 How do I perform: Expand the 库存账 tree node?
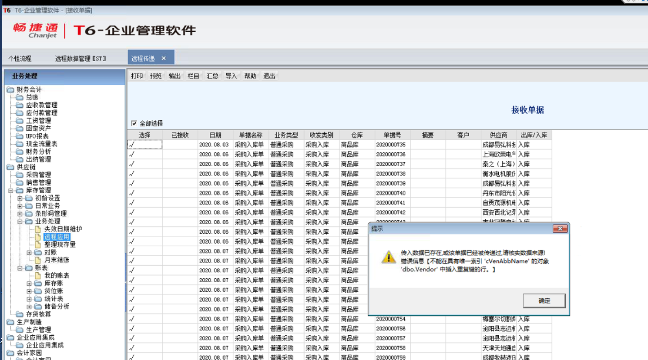click(x=29, y=283)
